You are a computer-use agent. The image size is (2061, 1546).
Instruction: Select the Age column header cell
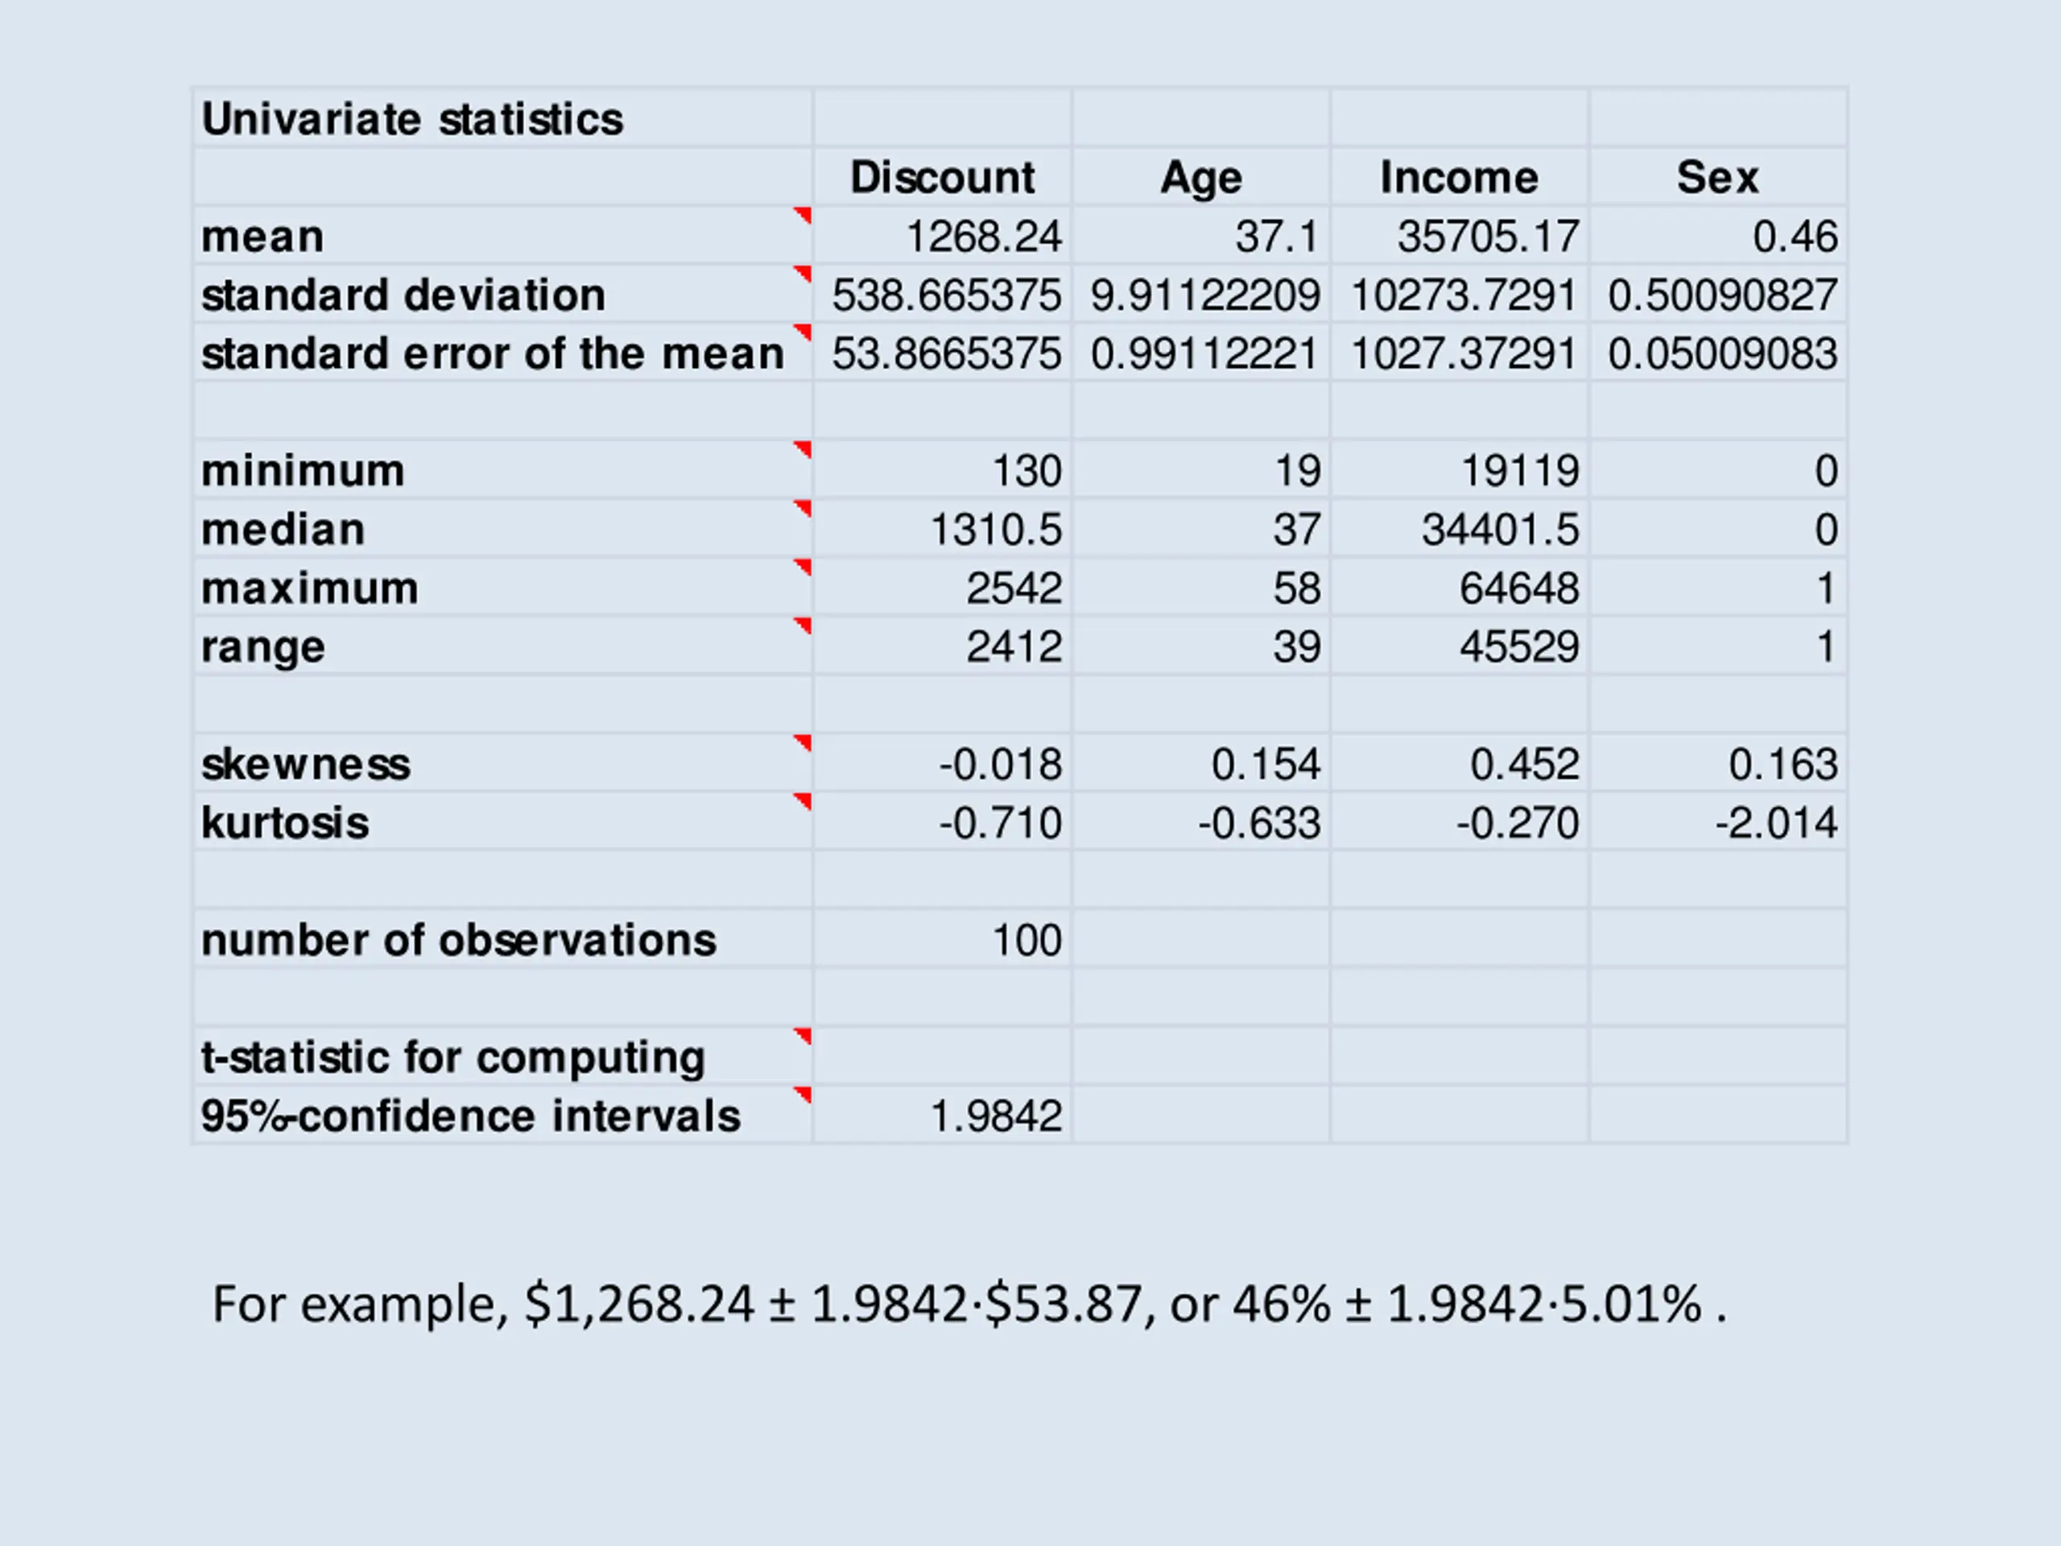pos(1201,177)
